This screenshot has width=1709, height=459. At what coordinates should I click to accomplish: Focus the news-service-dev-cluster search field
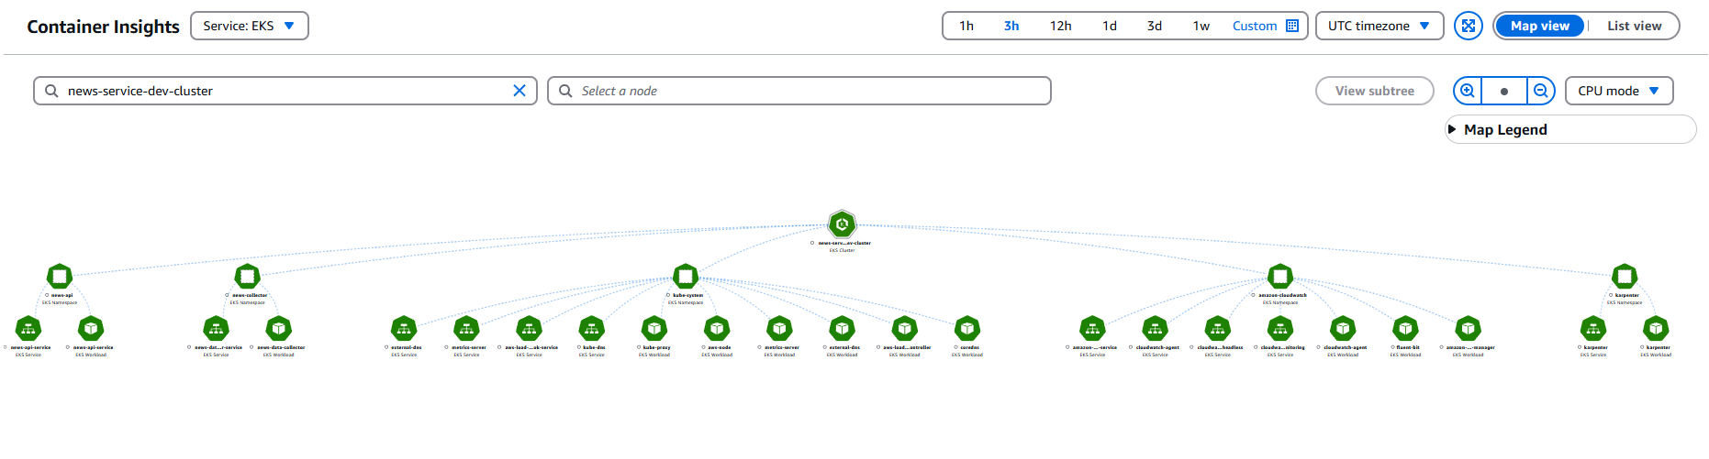(x=285, y=91)
